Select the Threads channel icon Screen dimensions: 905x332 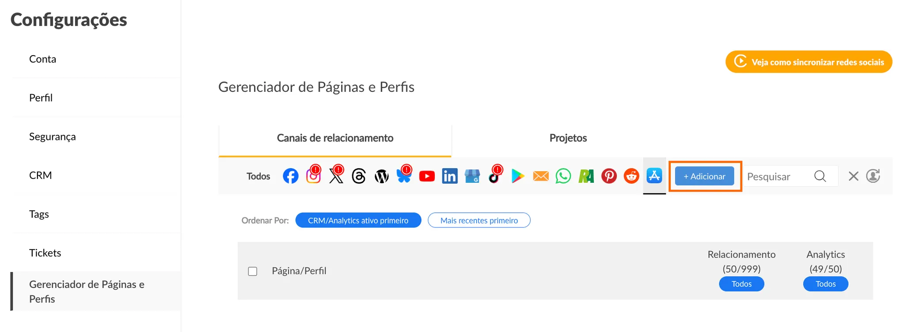click(359, 176)
